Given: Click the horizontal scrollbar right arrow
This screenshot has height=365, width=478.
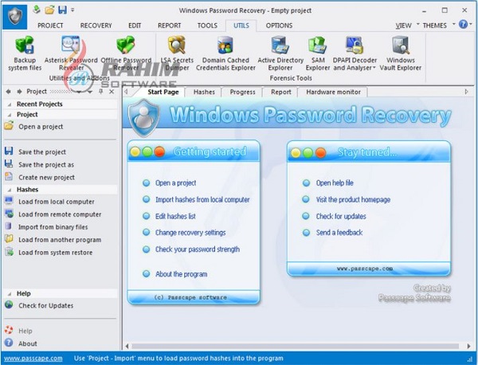Looking at the screenshot, I should click(x=468, y=346).
